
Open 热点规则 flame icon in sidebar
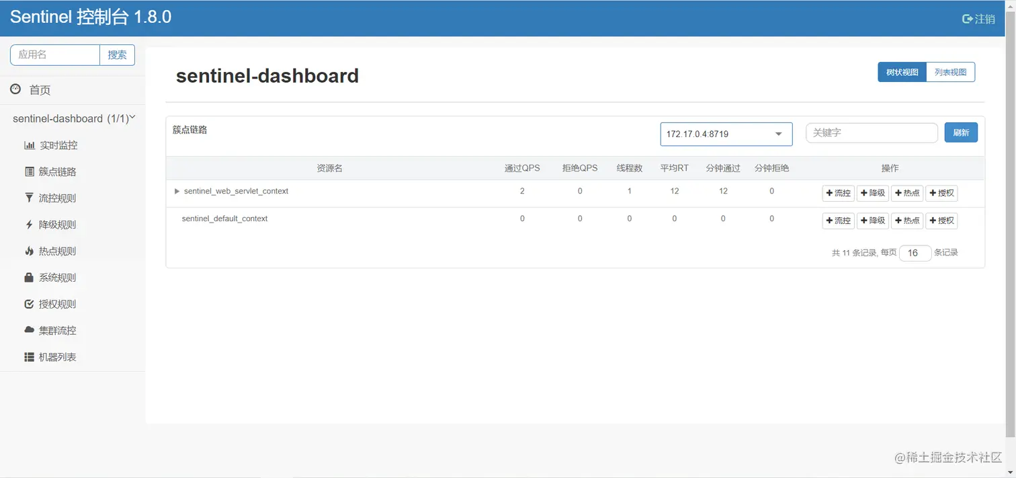click(29, 251)
